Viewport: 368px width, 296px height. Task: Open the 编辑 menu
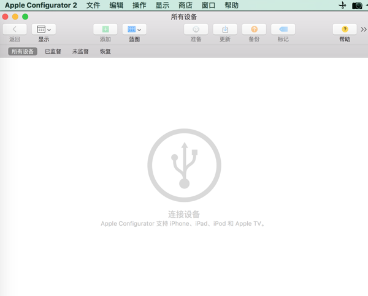[x=116, y=5]
